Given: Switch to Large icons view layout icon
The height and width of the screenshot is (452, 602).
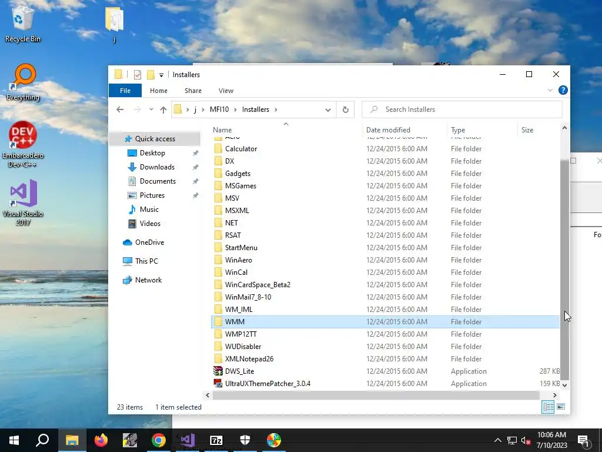Looking at the screenshot, I should coord(561,407).
